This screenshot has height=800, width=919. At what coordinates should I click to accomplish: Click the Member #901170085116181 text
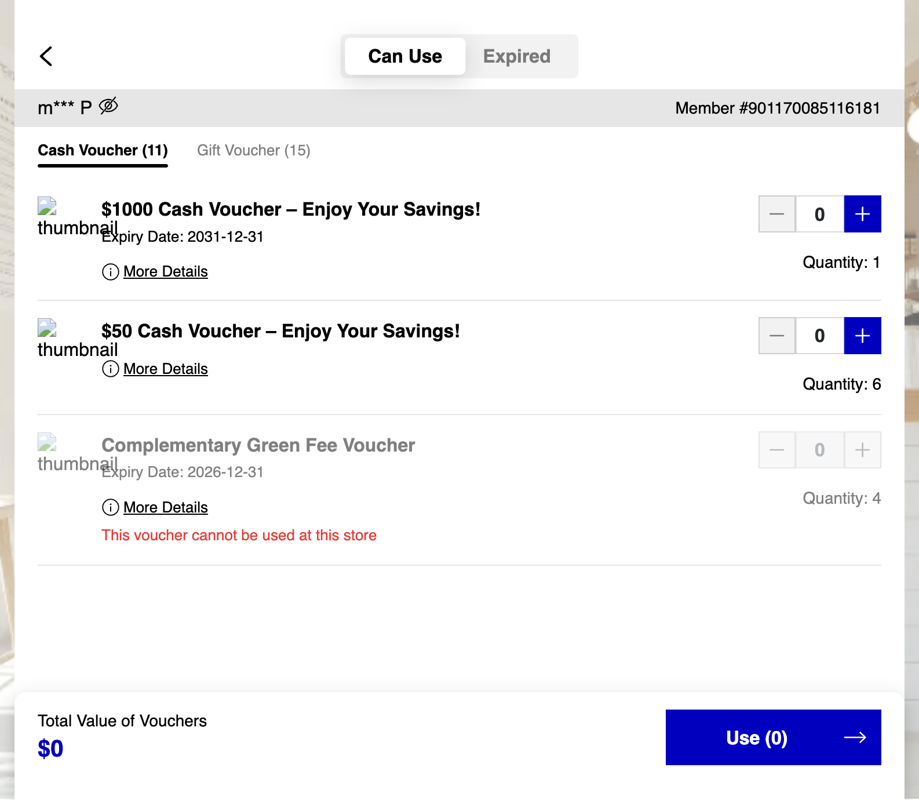(x=778, y=108)
